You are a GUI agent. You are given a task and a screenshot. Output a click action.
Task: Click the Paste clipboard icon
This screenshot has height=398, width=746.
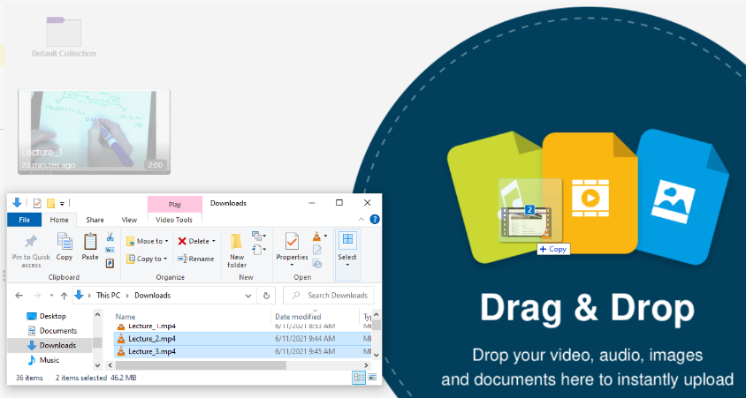(x=90, y=246)
